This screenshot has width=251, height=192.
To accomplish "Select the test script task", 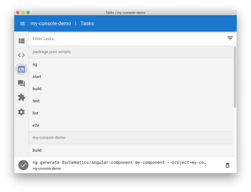I will click(x=131, y=101).
